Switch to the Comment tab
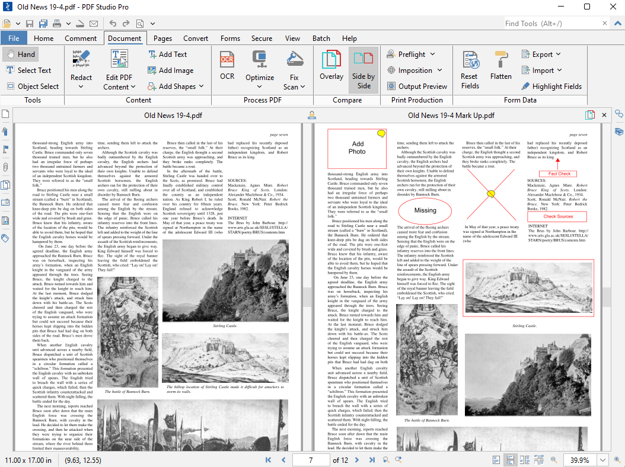625x467 pixels. (x=81, y=39)
